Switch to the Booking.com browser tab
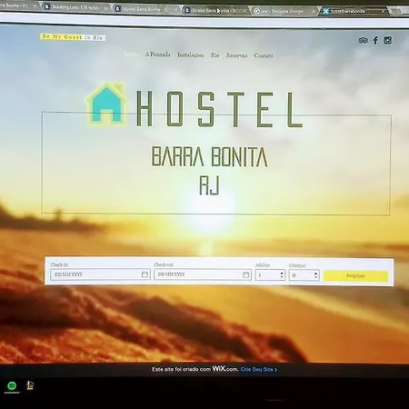 point(75,7)
